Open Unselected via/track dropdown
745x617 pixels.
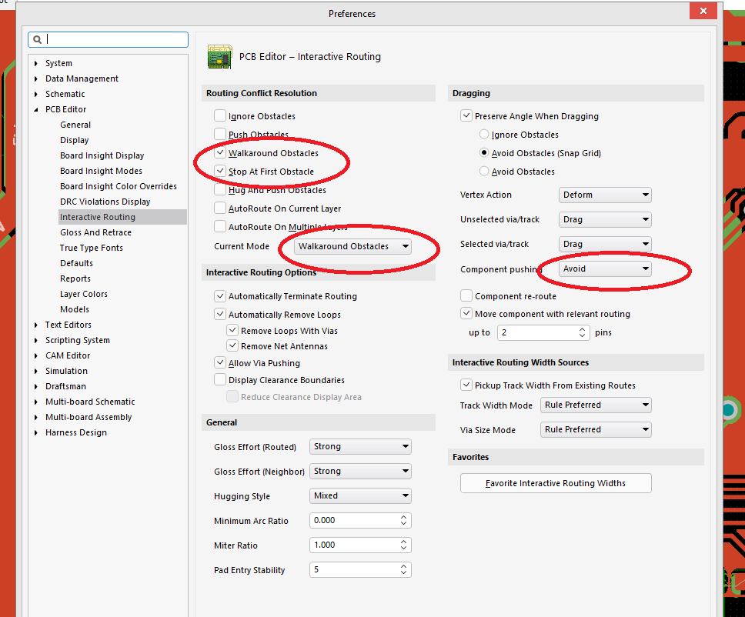(x=605, y=219)
